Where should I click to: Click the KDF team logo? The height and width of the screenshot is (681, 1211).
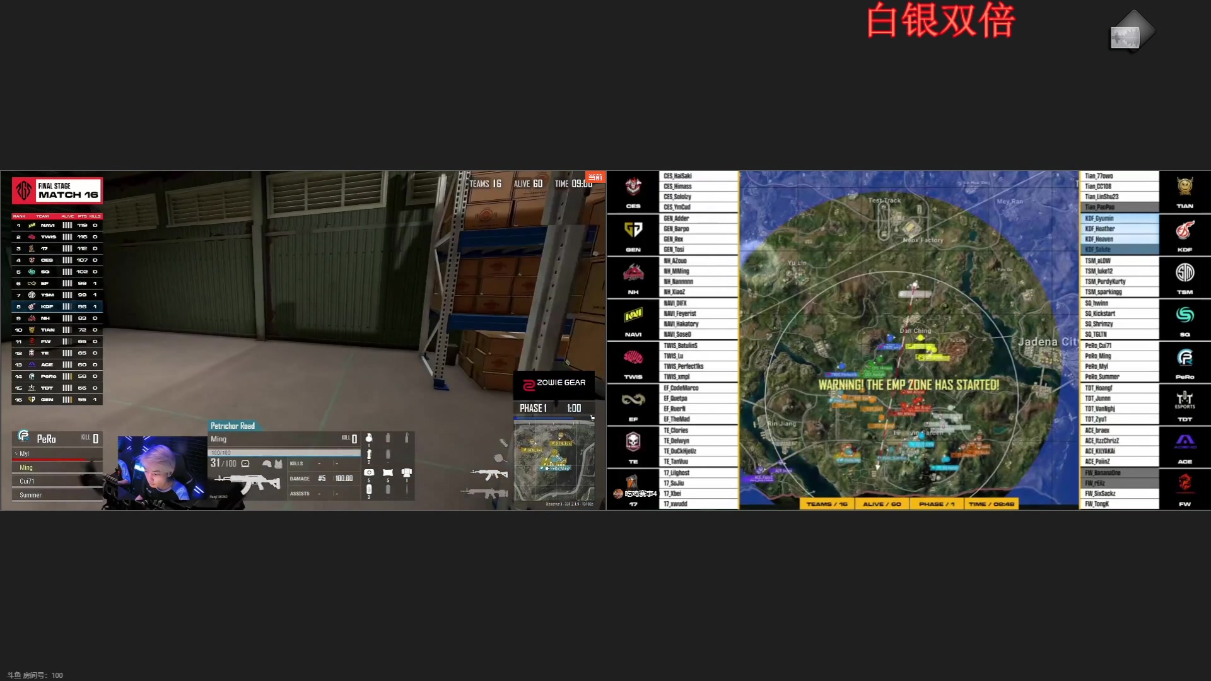coord(1185,230)
